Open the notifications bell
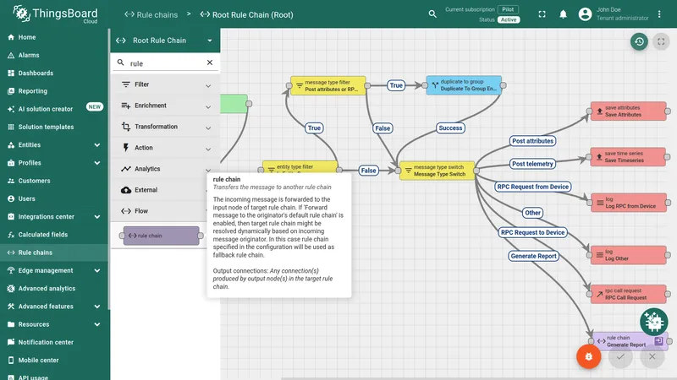Screen dimensions: 677x380 [563, 14]
